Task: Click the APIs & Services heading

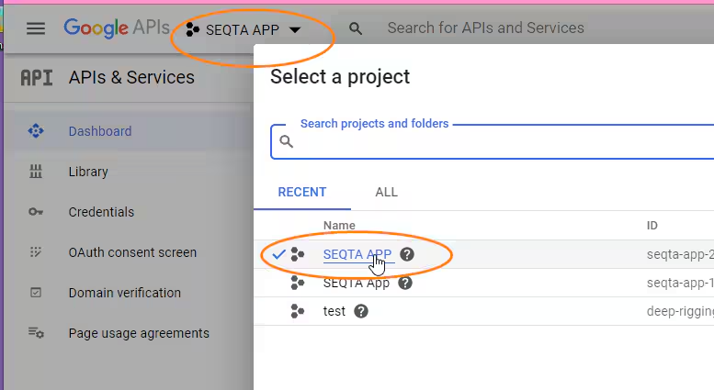Action: tap(131, 77)
